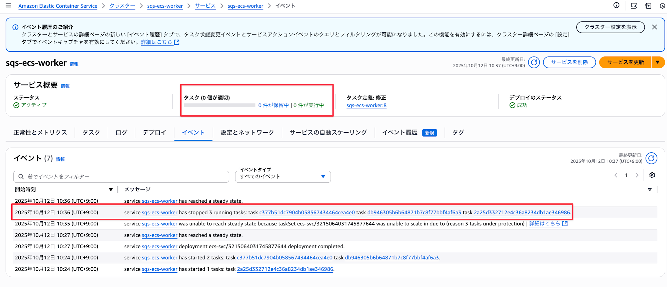Image resolution: width=667 pixels, height=287 pixels.
Task: Click the Delete service button
Action: click(569, 62)
